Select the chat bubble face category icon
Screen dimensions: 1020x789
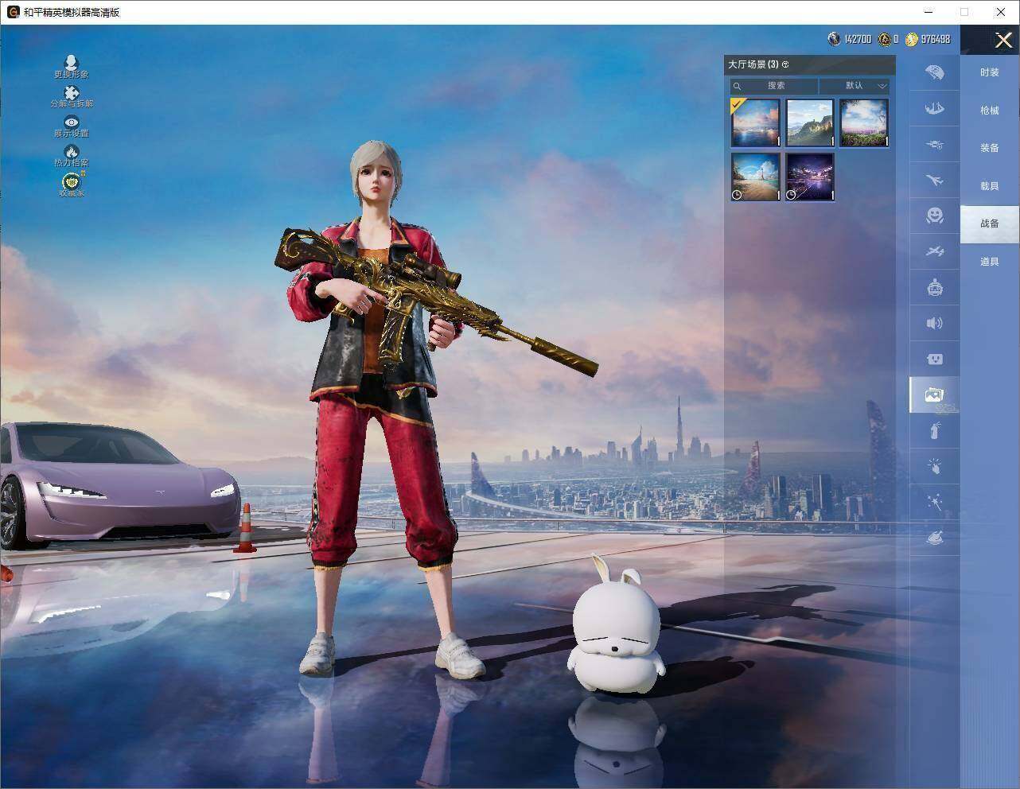coord(935,359)
